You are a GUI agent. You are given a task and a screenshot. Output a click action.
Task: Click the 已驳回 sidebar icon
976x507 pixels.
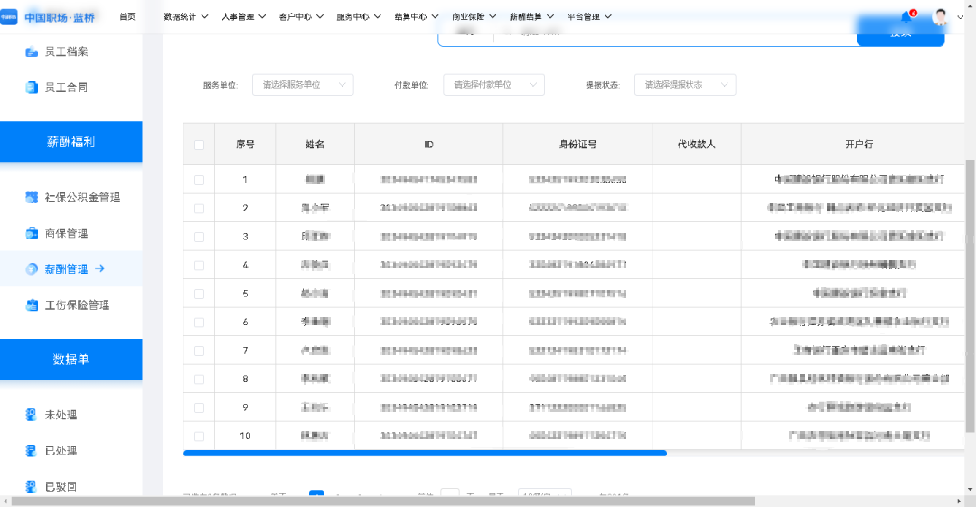point(31,486)
